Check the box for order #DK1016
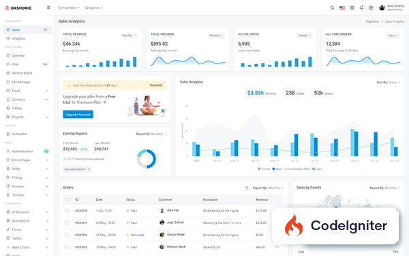Viewport: 409px width, 256px height. (x=67, y=235)
